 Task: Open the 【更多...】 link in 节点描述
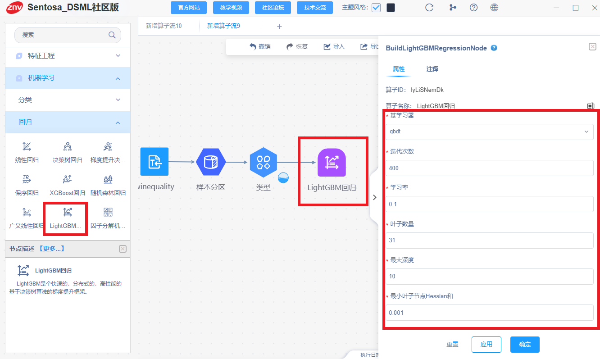pos(52,249)
